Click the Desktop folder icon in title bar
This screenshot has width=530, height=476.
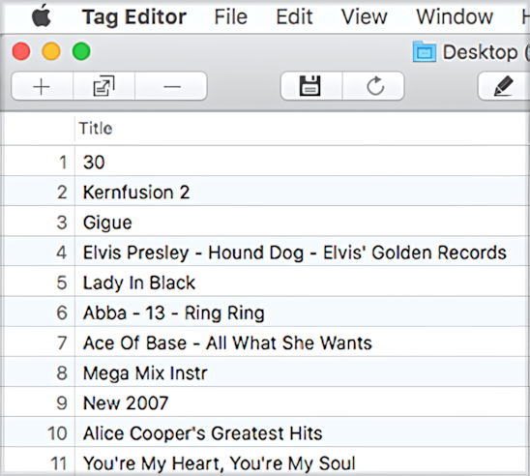[x=425, y=51]
